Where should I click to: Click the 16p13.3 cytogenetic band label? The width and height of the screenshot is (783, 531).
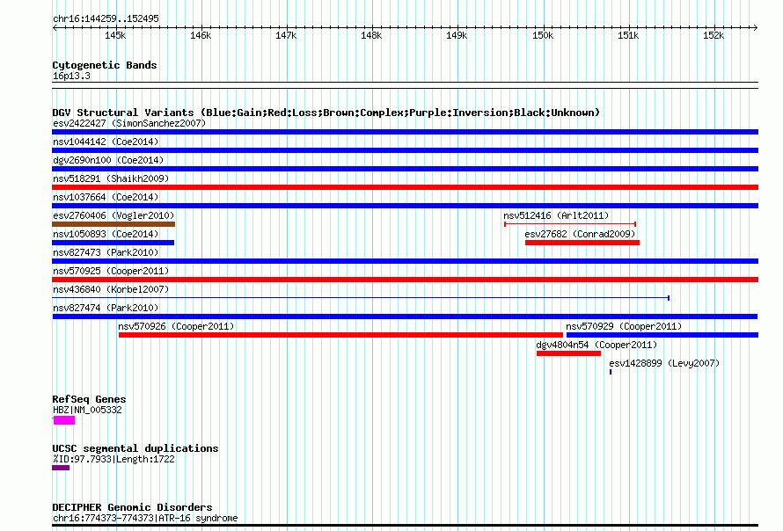71,76
